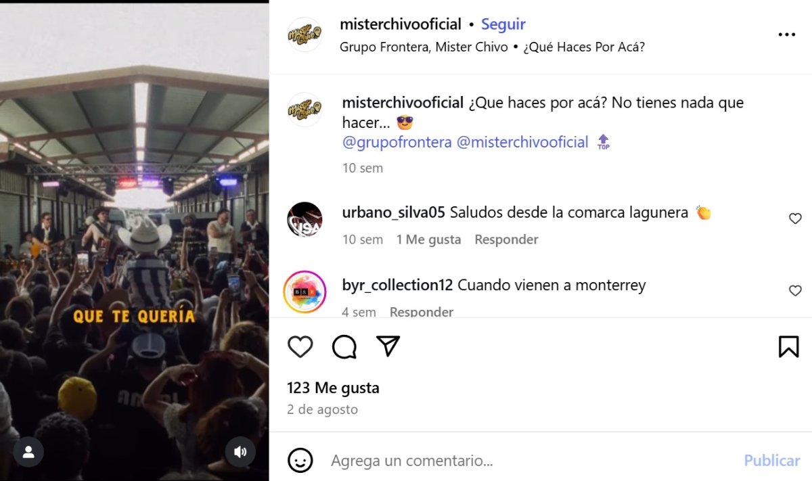
Task: Open the three-dot more options menu
Action: 787,35
